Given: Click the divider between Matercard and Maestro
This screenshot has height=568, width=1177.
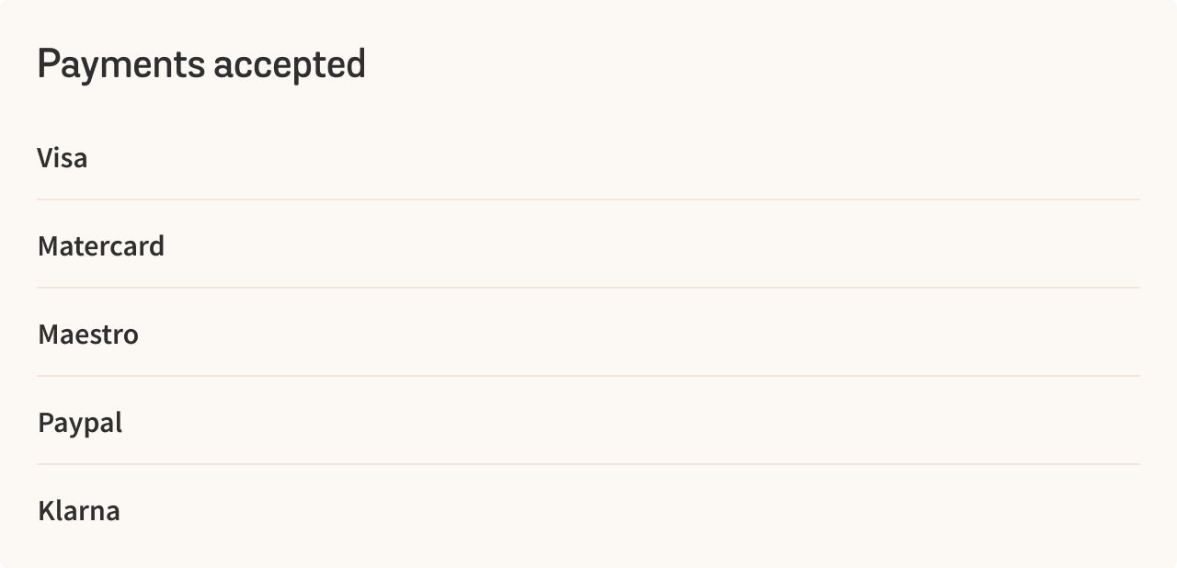Looking at the screenshot, I should pyautogui.click(x=588, y=288).
